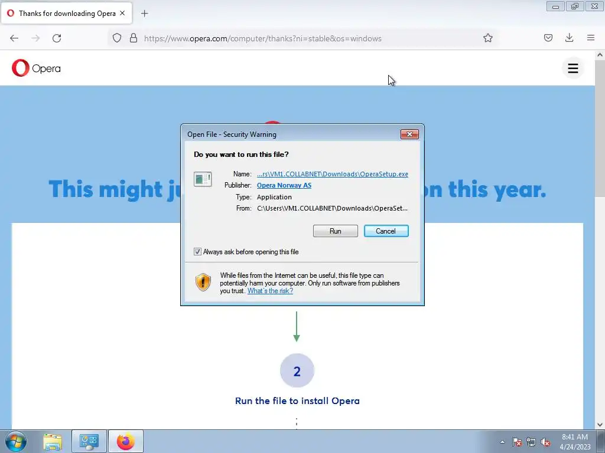
Task: Open the Control Panel taskbar item
Action: click(x=89, y=441)
